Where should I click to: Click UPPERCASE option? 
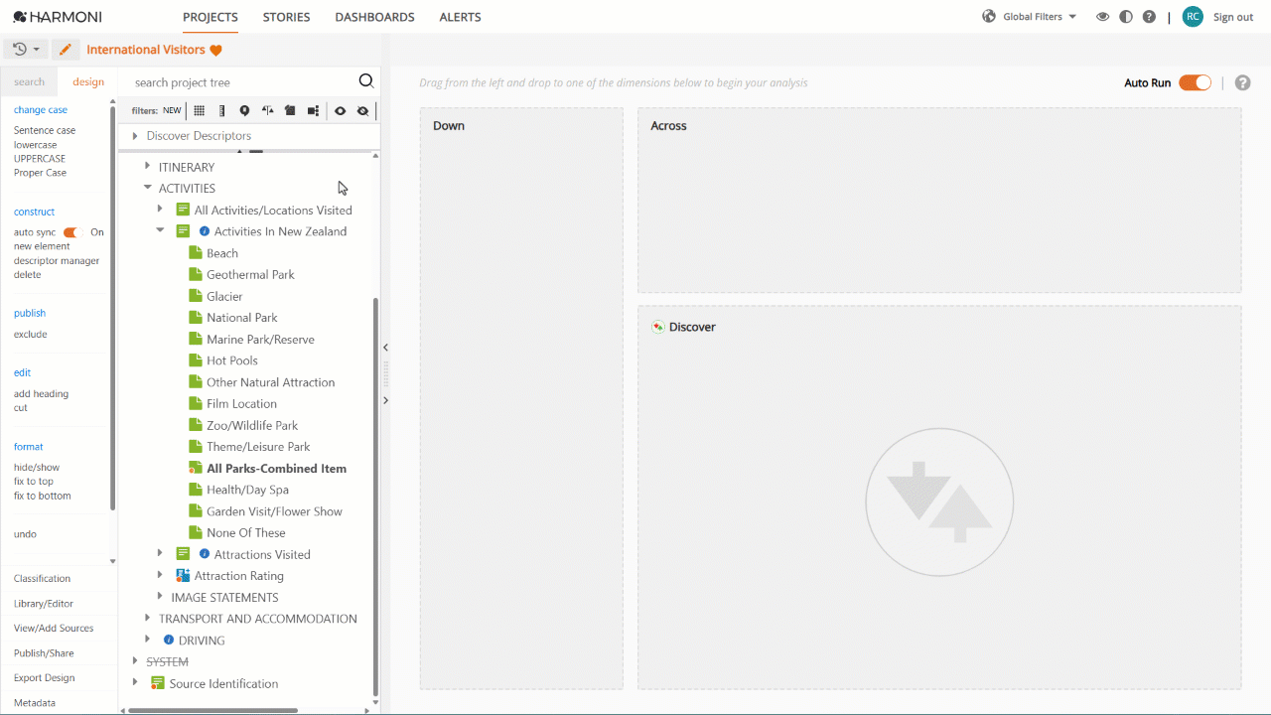(40, 159)
